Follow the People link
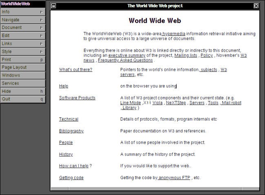 pyautogui.click(x=66, y=142)
